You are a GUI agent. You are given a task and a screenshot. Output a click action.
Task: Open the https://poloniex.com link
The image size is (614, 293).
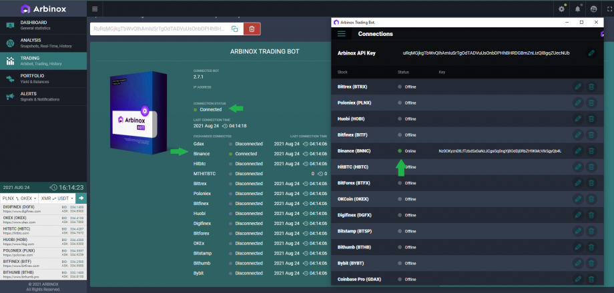[19, 255]
